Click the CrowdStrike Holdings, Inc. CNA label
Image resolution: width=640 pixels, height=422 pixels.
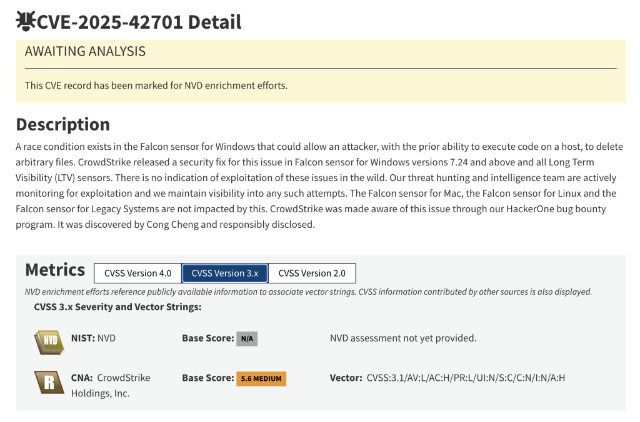tap(111, 385)
